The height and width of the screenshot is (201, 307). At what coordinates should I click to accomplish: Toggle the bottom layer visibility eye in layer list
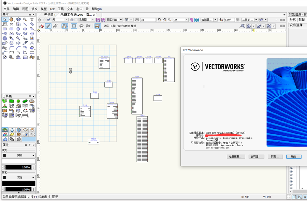pos(291,188)
